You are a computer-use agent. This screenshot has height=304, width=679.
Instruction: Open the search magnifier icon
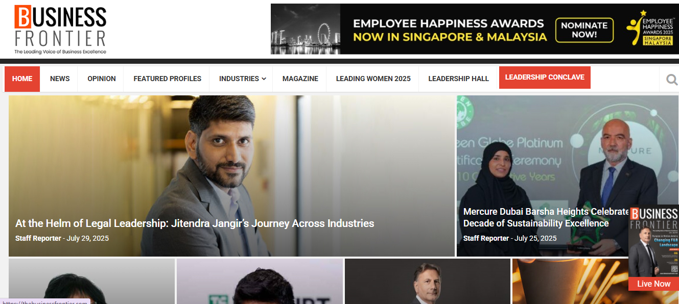click(672, 80)
